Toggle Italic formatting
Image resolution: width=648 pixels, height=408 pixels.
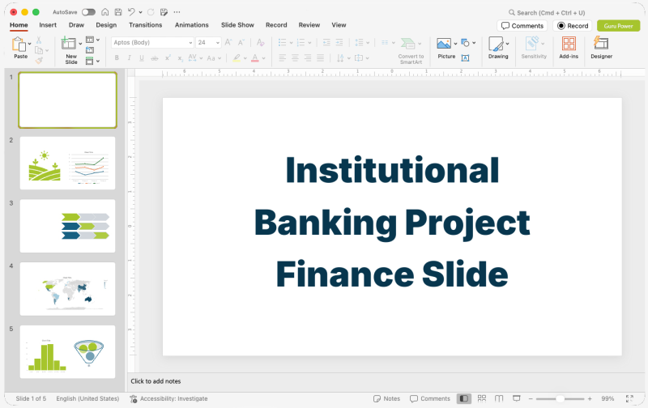pyautogui.click(x=130, y=58)
